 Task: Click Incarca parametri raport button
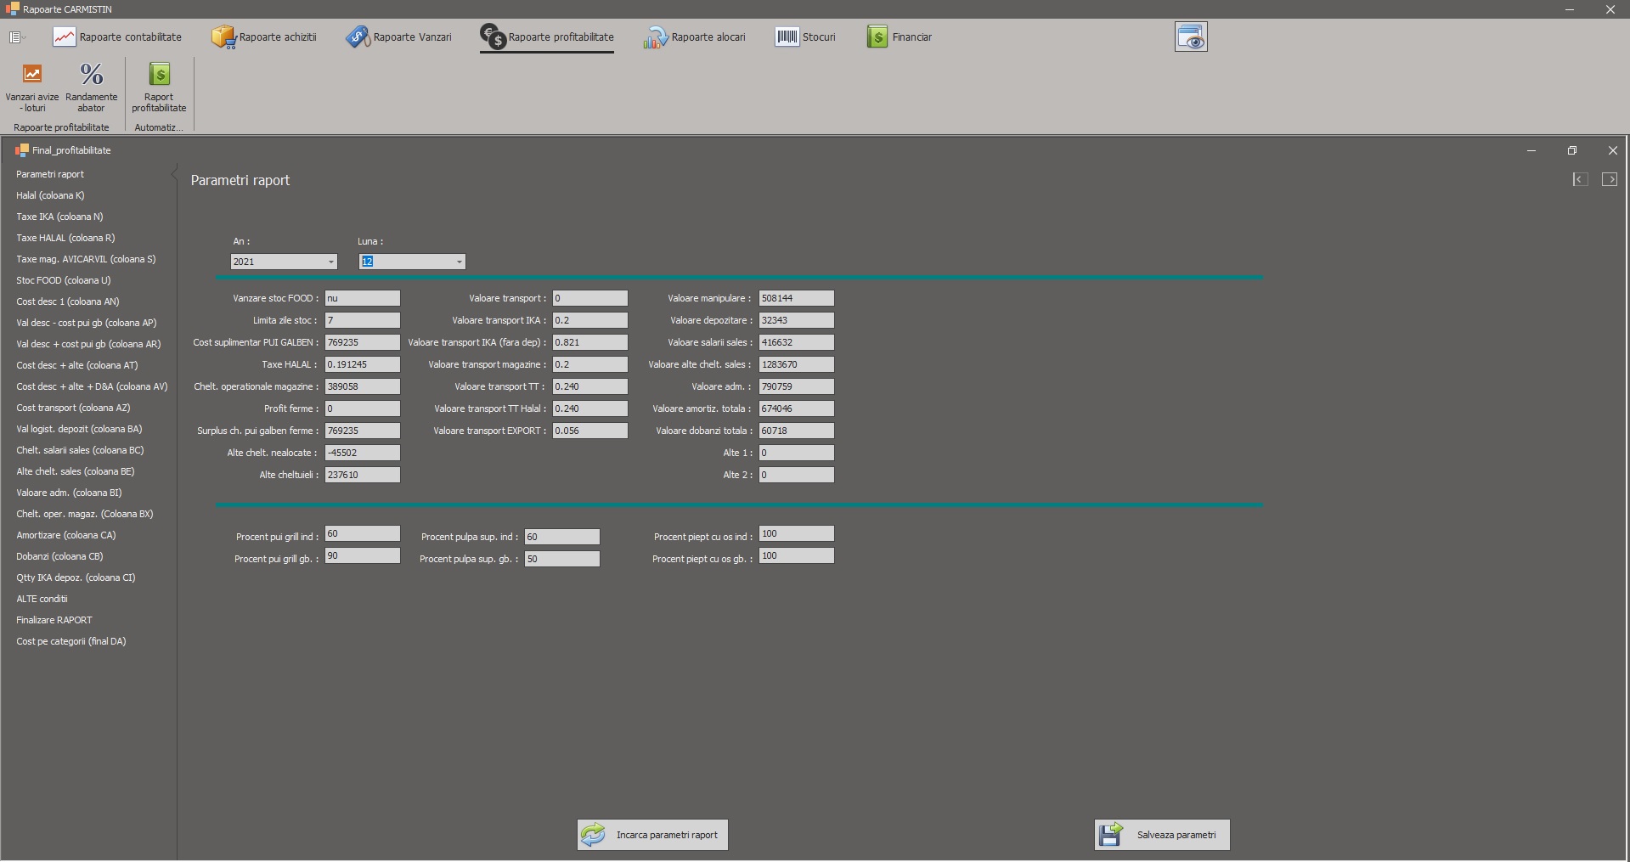(652, 835)
